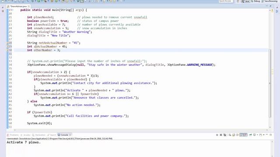Switch to the Java perspective
The height and width of the screenshot is (157, 280).
(246, 1)
